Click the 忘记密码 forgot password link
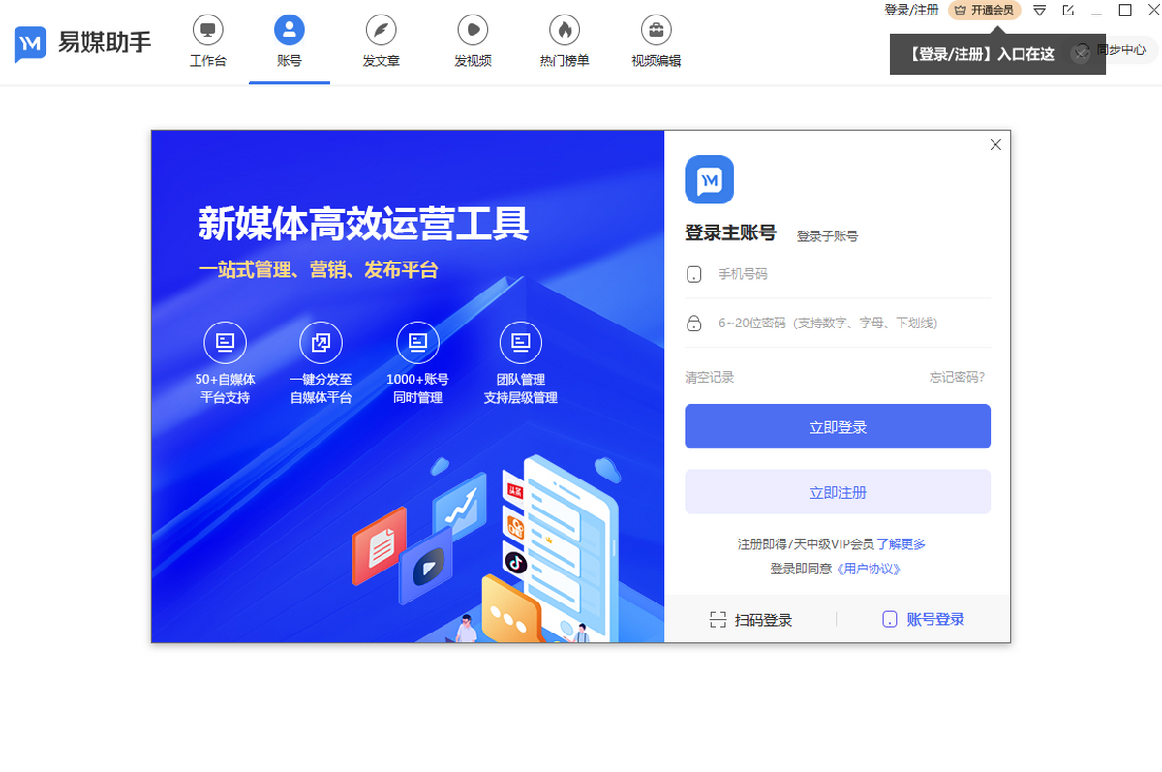Image resolution: width=1162 pixels, height=772 pixels. (x=956, y=376)
